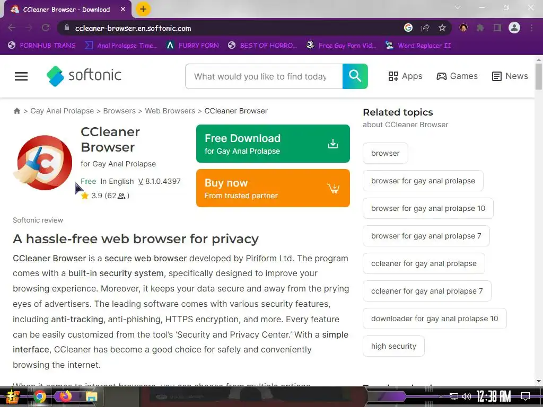
Task: Click the yellow rating star icon
Action: click(85, 196)
